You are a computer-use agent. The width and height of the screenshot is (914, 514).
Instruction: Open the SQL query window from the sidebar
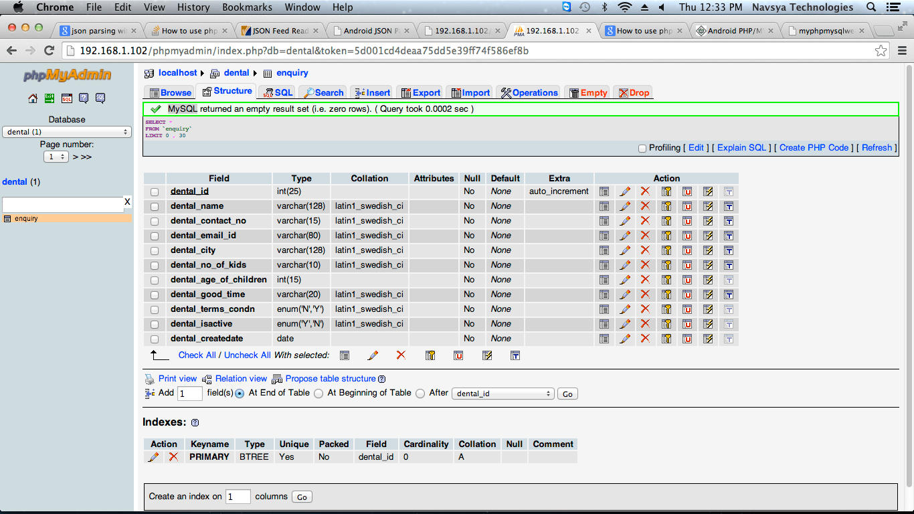pyautogui.click(x=67, y=98)
